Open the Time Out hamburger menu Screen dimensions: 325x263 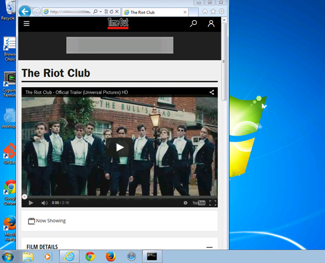(x=27, y=24)
